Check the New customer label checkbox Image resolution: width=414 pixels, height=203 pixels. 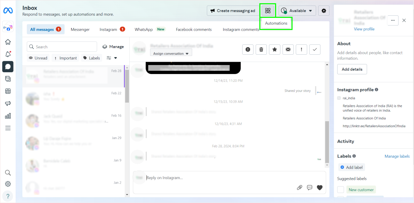[x=341, y=189]
